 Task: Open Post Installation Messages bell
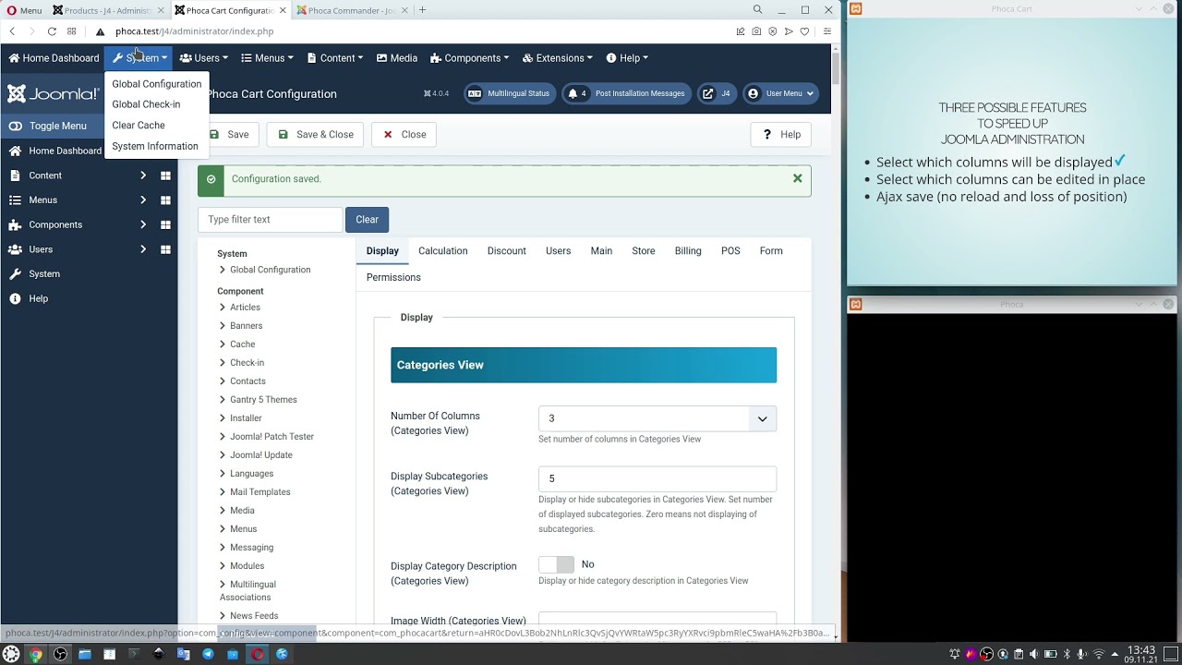[627, 93]
